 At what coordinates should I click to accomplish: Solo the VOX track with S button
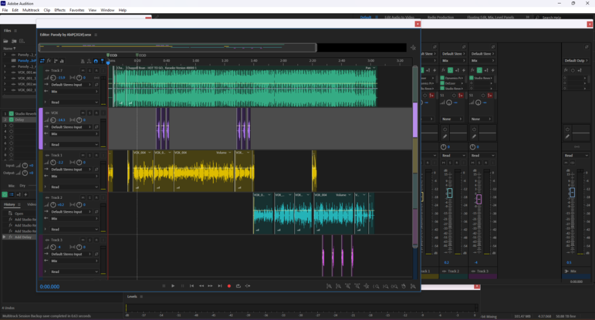[89, 113]
